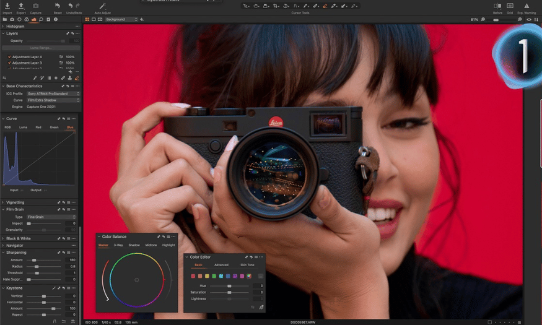542x325 pixels.
Task: Open the Color tool tab with three circles
Action: (27, 19)
